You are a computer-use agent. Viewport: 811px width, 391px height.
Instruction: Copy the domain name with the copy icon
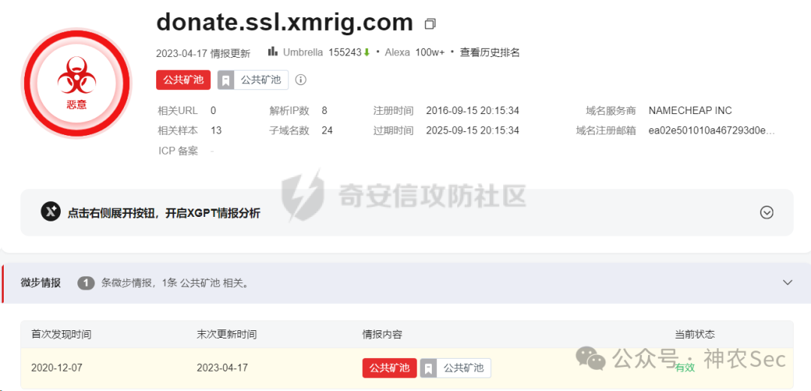coord(430,24)
